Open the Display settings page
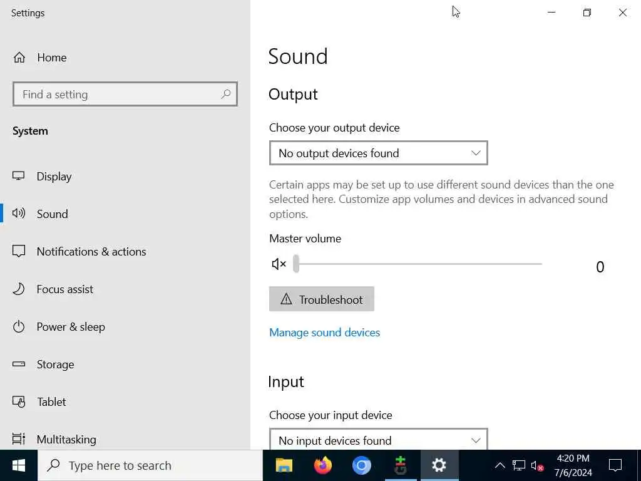This screenshot has height=481, width=641. coord(125,176)
